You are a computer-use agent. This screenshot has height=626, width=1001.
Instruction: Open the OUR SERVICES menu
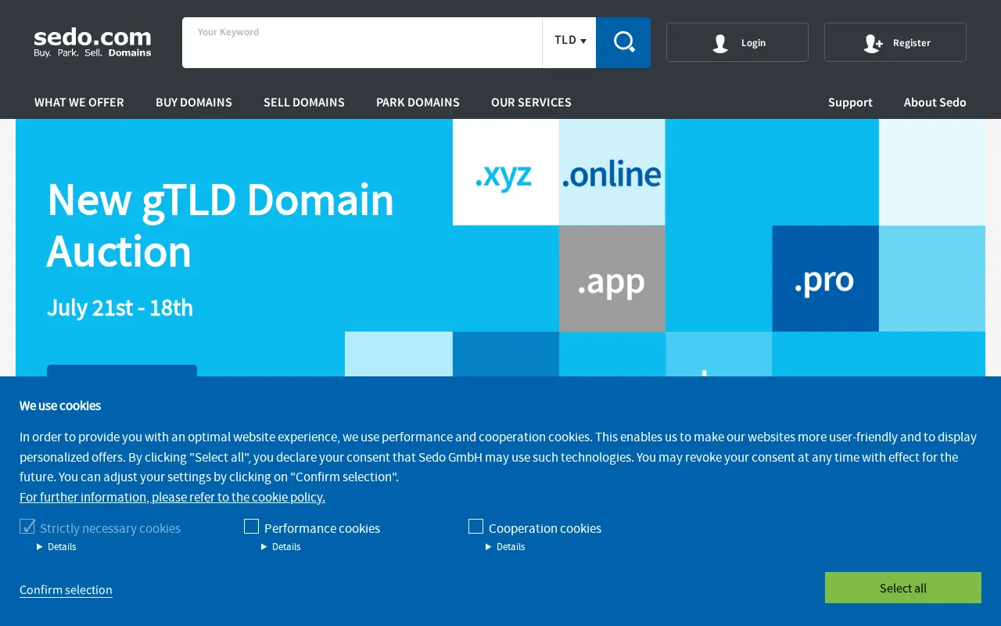[531, 103]
